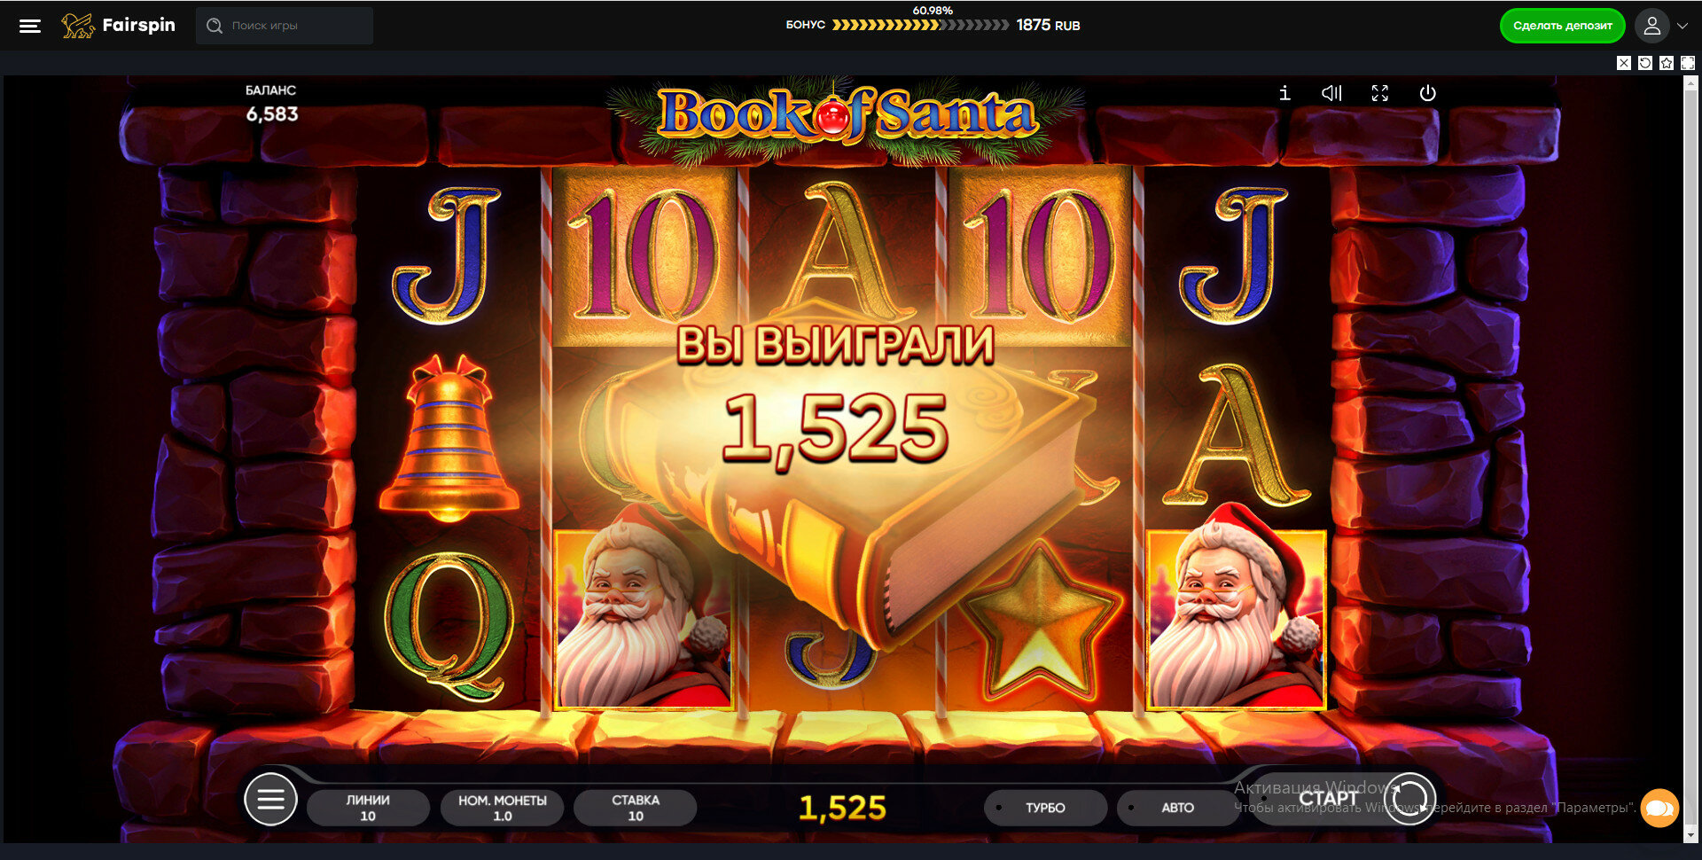This screenshot has width=1702, height=860.
Task: Add game to favorites star icon
Action: pyautogui.click(x=1667, y=63)
